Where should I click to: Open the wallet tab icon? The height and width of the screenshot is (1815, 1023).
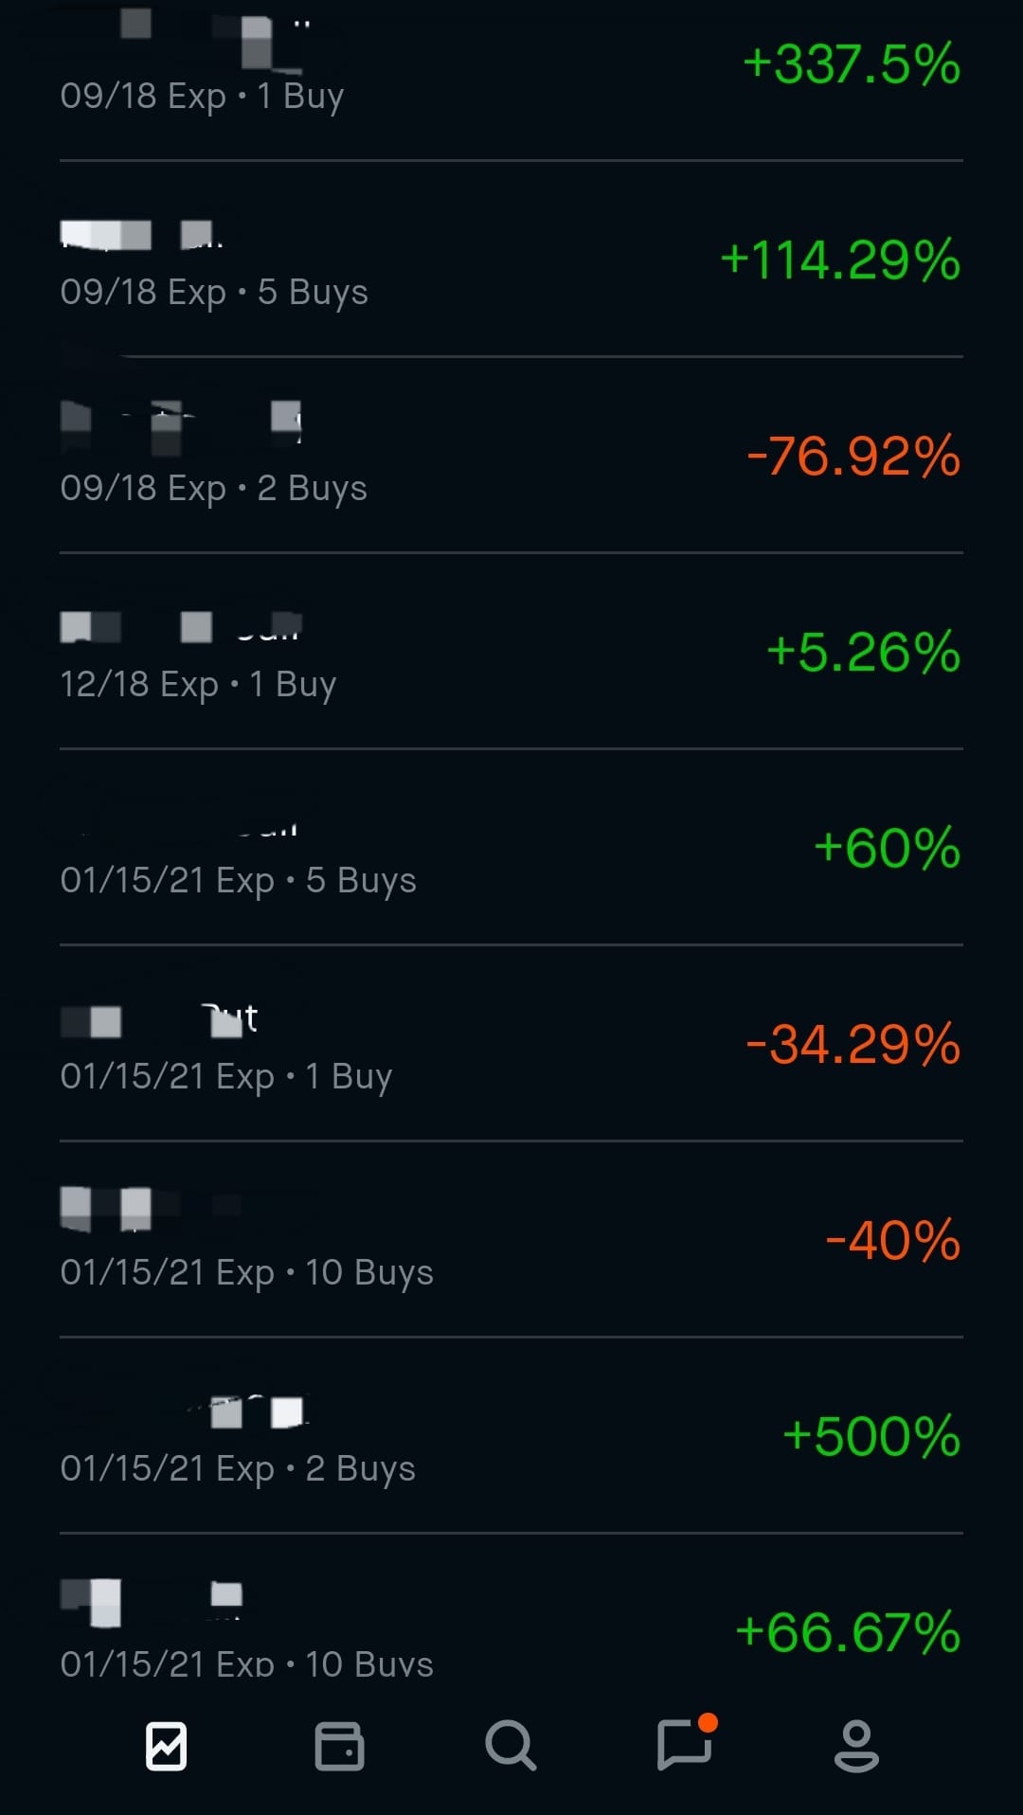coord(339,1746)
